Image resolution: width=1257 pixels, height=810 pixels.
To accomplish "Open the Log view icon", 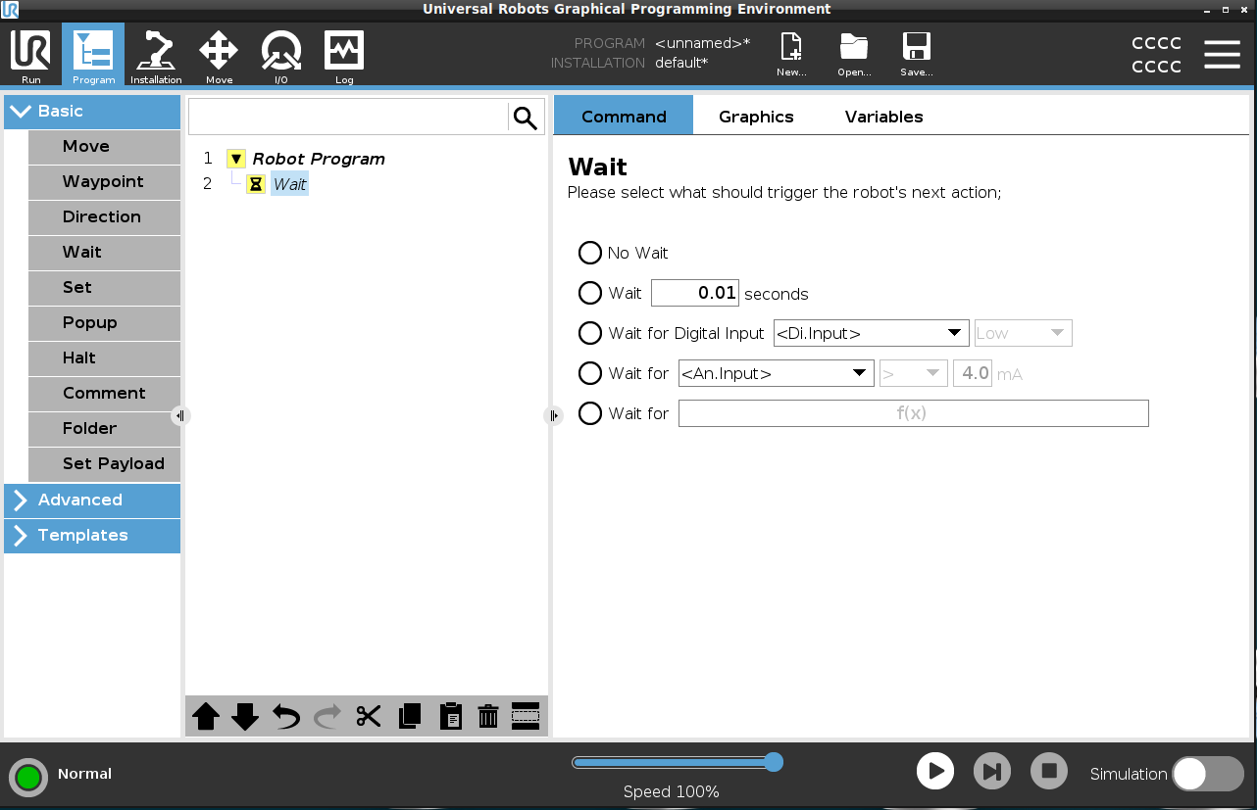I will click(x=344, y=55).
